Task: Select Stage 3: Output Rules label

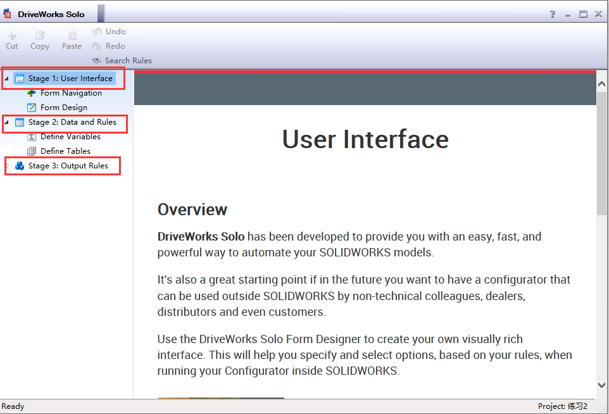Action: 68,166
